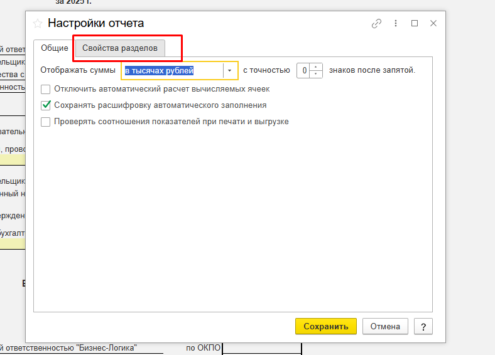
Task: Enable 'Отключить автоматический расчет вычисляемых ячеек'
Action: [x=45, y=89]
